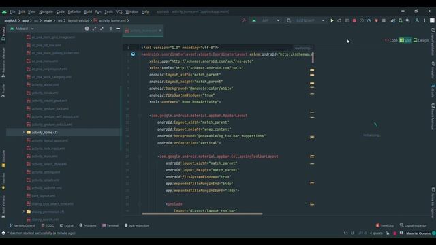Open the profiler gauge icon in toolbar
436x245 pixels.
point(369,20)
